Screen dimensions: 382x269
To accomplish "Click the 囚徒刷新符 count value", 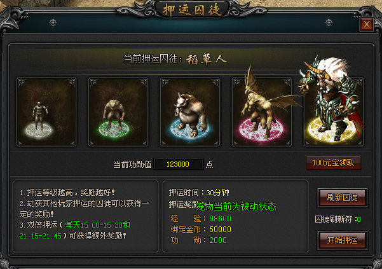I will click(359, 219).
